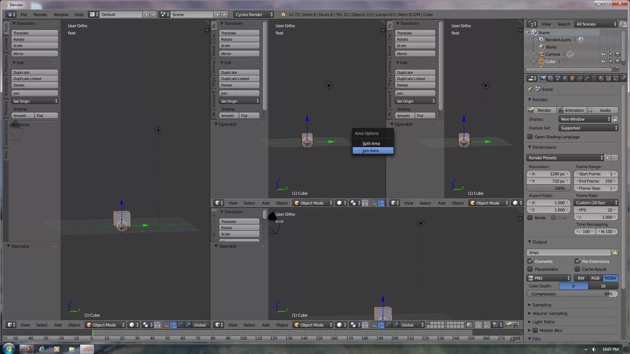The image size is (630, 354).
Task: Click the output path folder browse icon
Action: pos(615,252)
